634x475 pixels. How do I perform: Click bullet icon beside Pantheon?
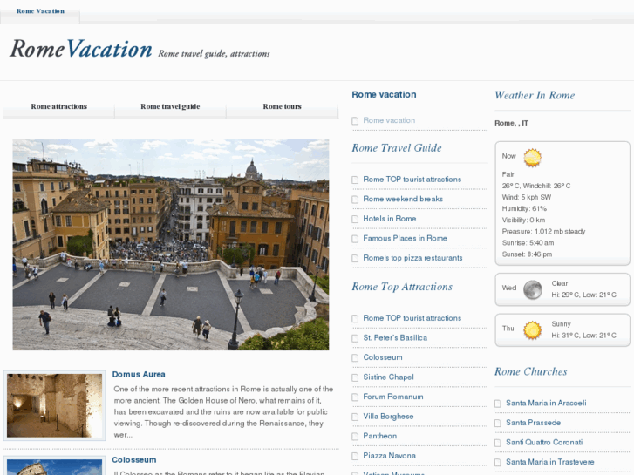point(355,437)
